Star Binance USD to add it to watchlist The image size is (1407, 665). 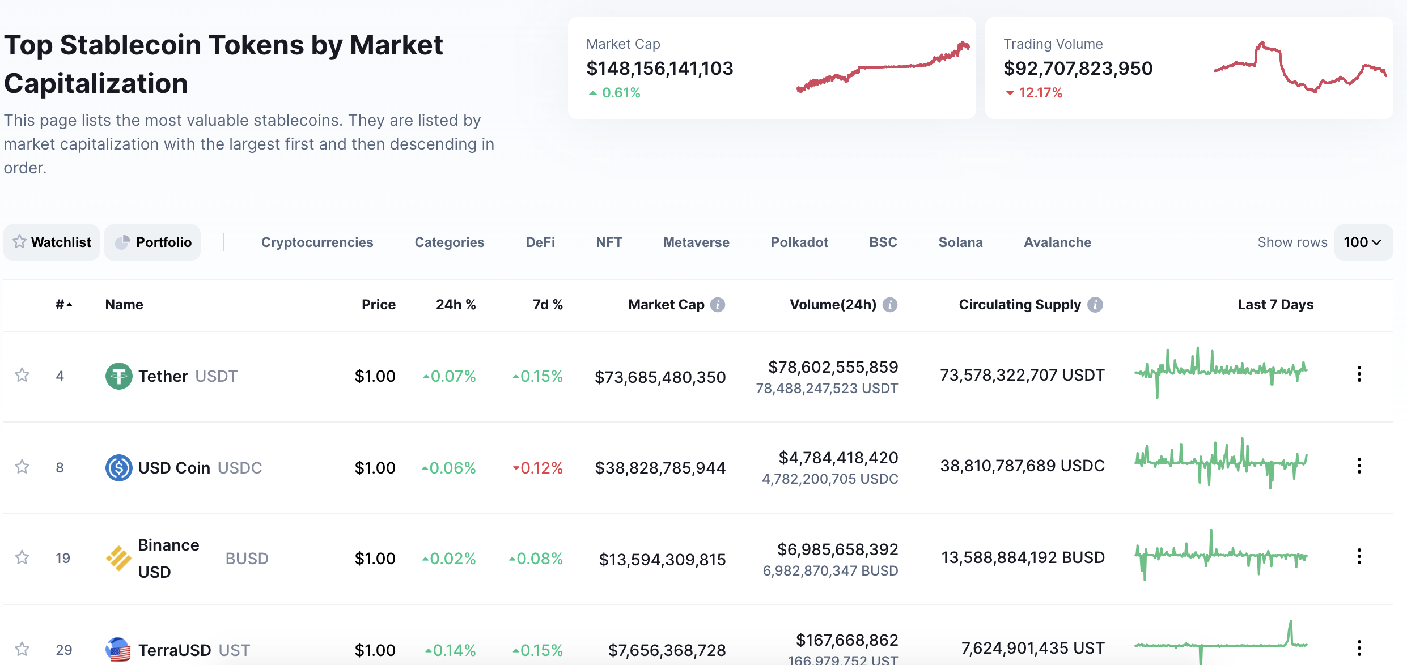click(x=22, y=557)
